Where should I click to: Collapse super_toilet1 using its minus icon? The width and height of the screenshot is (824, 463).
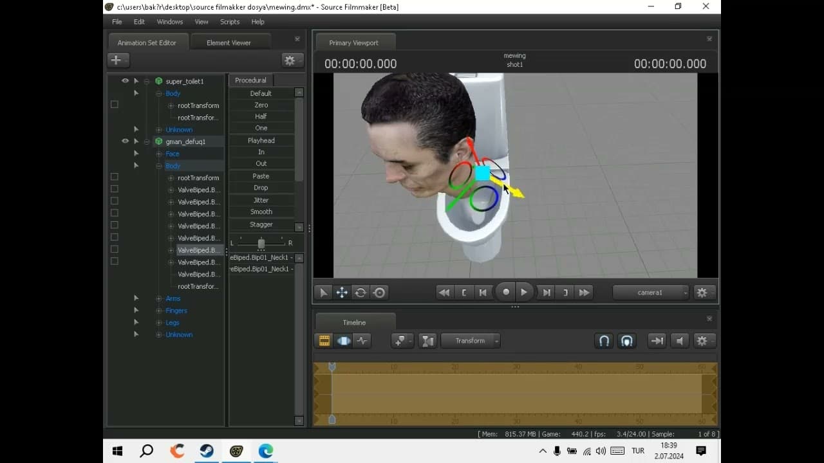coord(147,81)
